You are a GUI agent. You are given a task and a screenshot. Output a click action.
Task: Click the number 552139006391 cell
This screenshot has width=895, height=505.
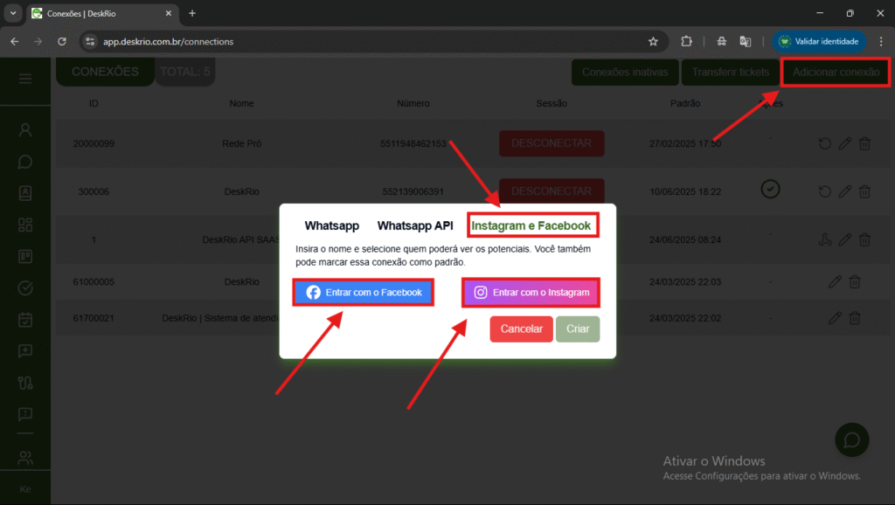(413, 191)
